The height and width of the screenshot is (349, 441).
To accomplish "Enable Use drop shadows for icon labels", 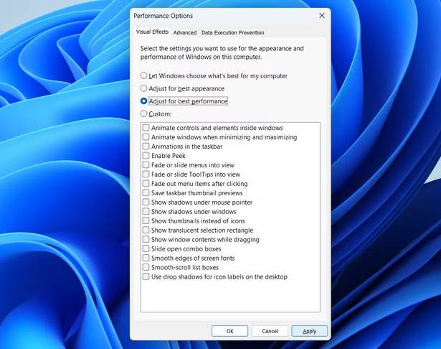I will pyautogui.click(x=146, y=276).
